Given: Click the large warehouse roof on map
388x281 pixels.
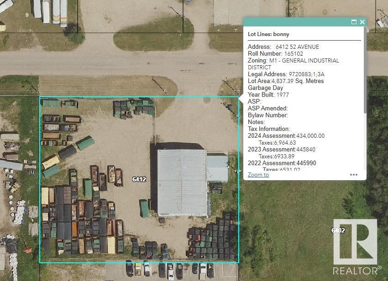Looking at the screenshot, I should 182,182.
